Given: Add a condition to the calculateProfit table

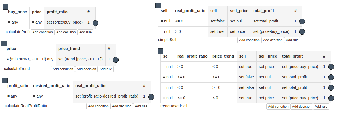Looking at the screenshot, I should pos(42,32).
